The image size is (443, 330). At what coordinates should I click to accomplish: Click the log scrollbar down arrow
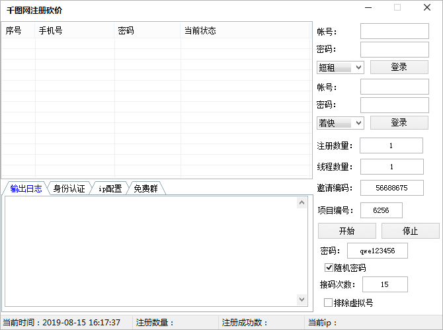coord(302,300)
